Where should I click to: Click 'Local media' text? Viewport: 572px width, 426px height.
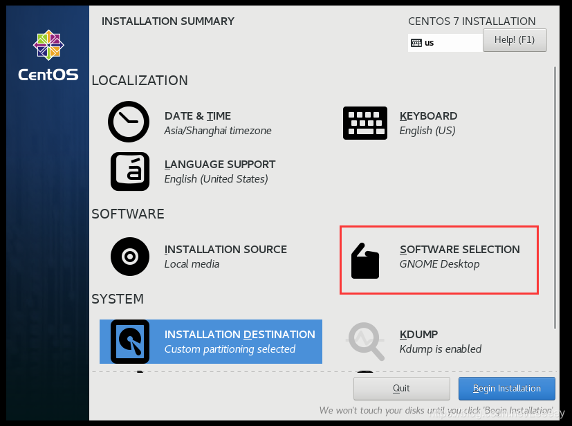coord(192,264)
